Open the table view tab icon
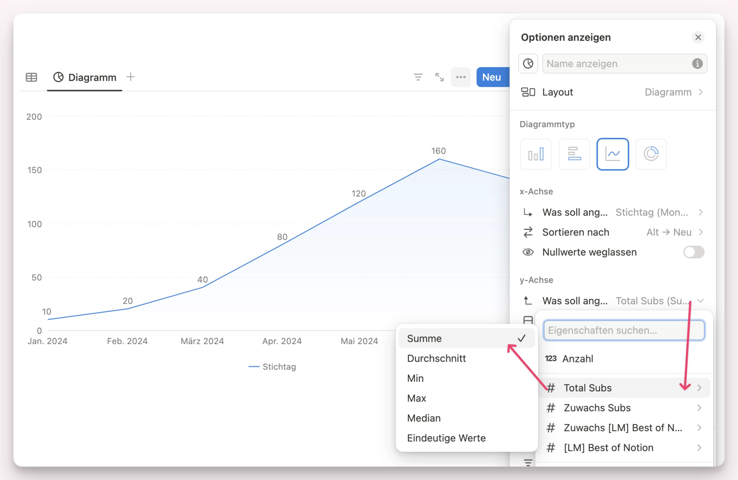Image resolution: width=738 pixels, height=480 pixels. 31,77
